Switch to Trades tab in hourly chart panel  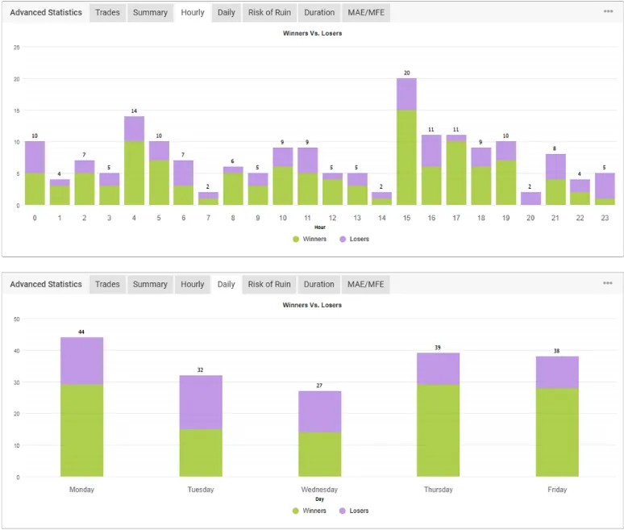click(x=107, y=13)
